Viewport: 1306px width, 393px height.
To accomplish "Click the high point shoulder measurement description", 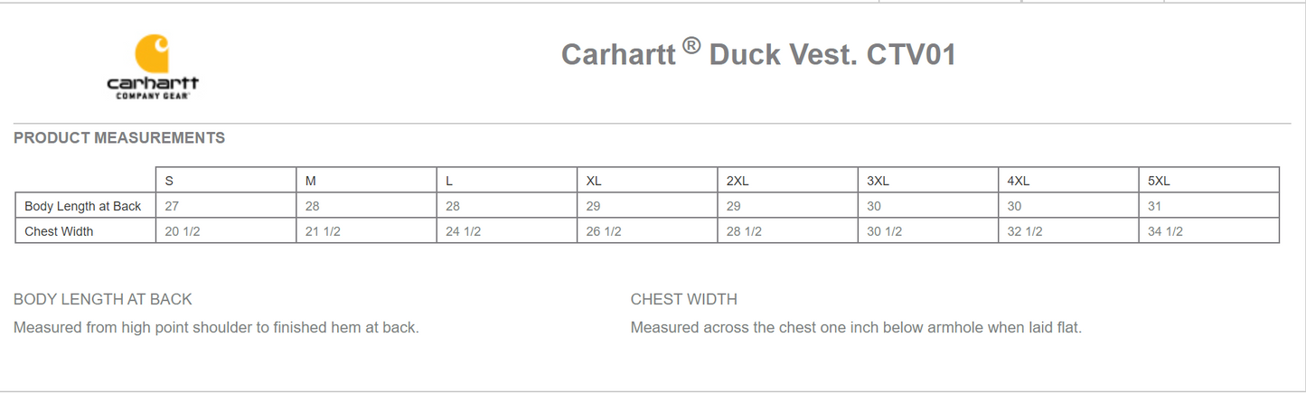I will tap(216, 327).
